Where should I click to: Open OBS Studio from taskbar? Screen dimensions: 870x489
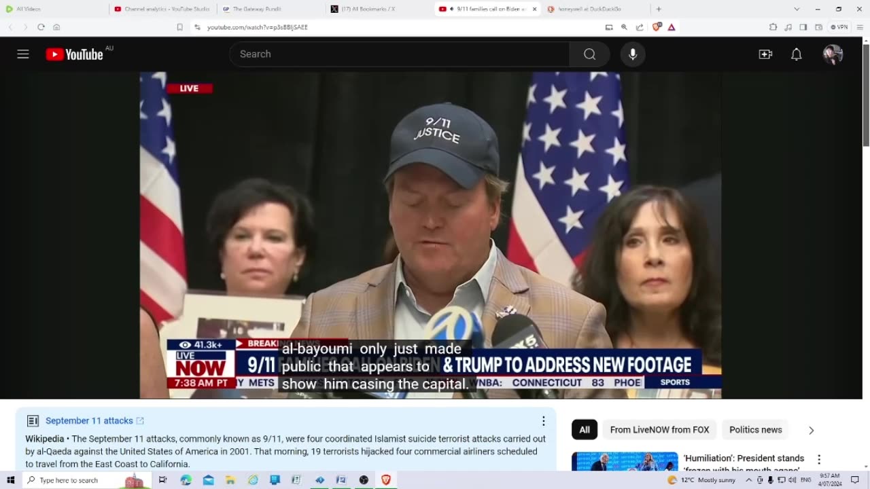pos(364,480)
